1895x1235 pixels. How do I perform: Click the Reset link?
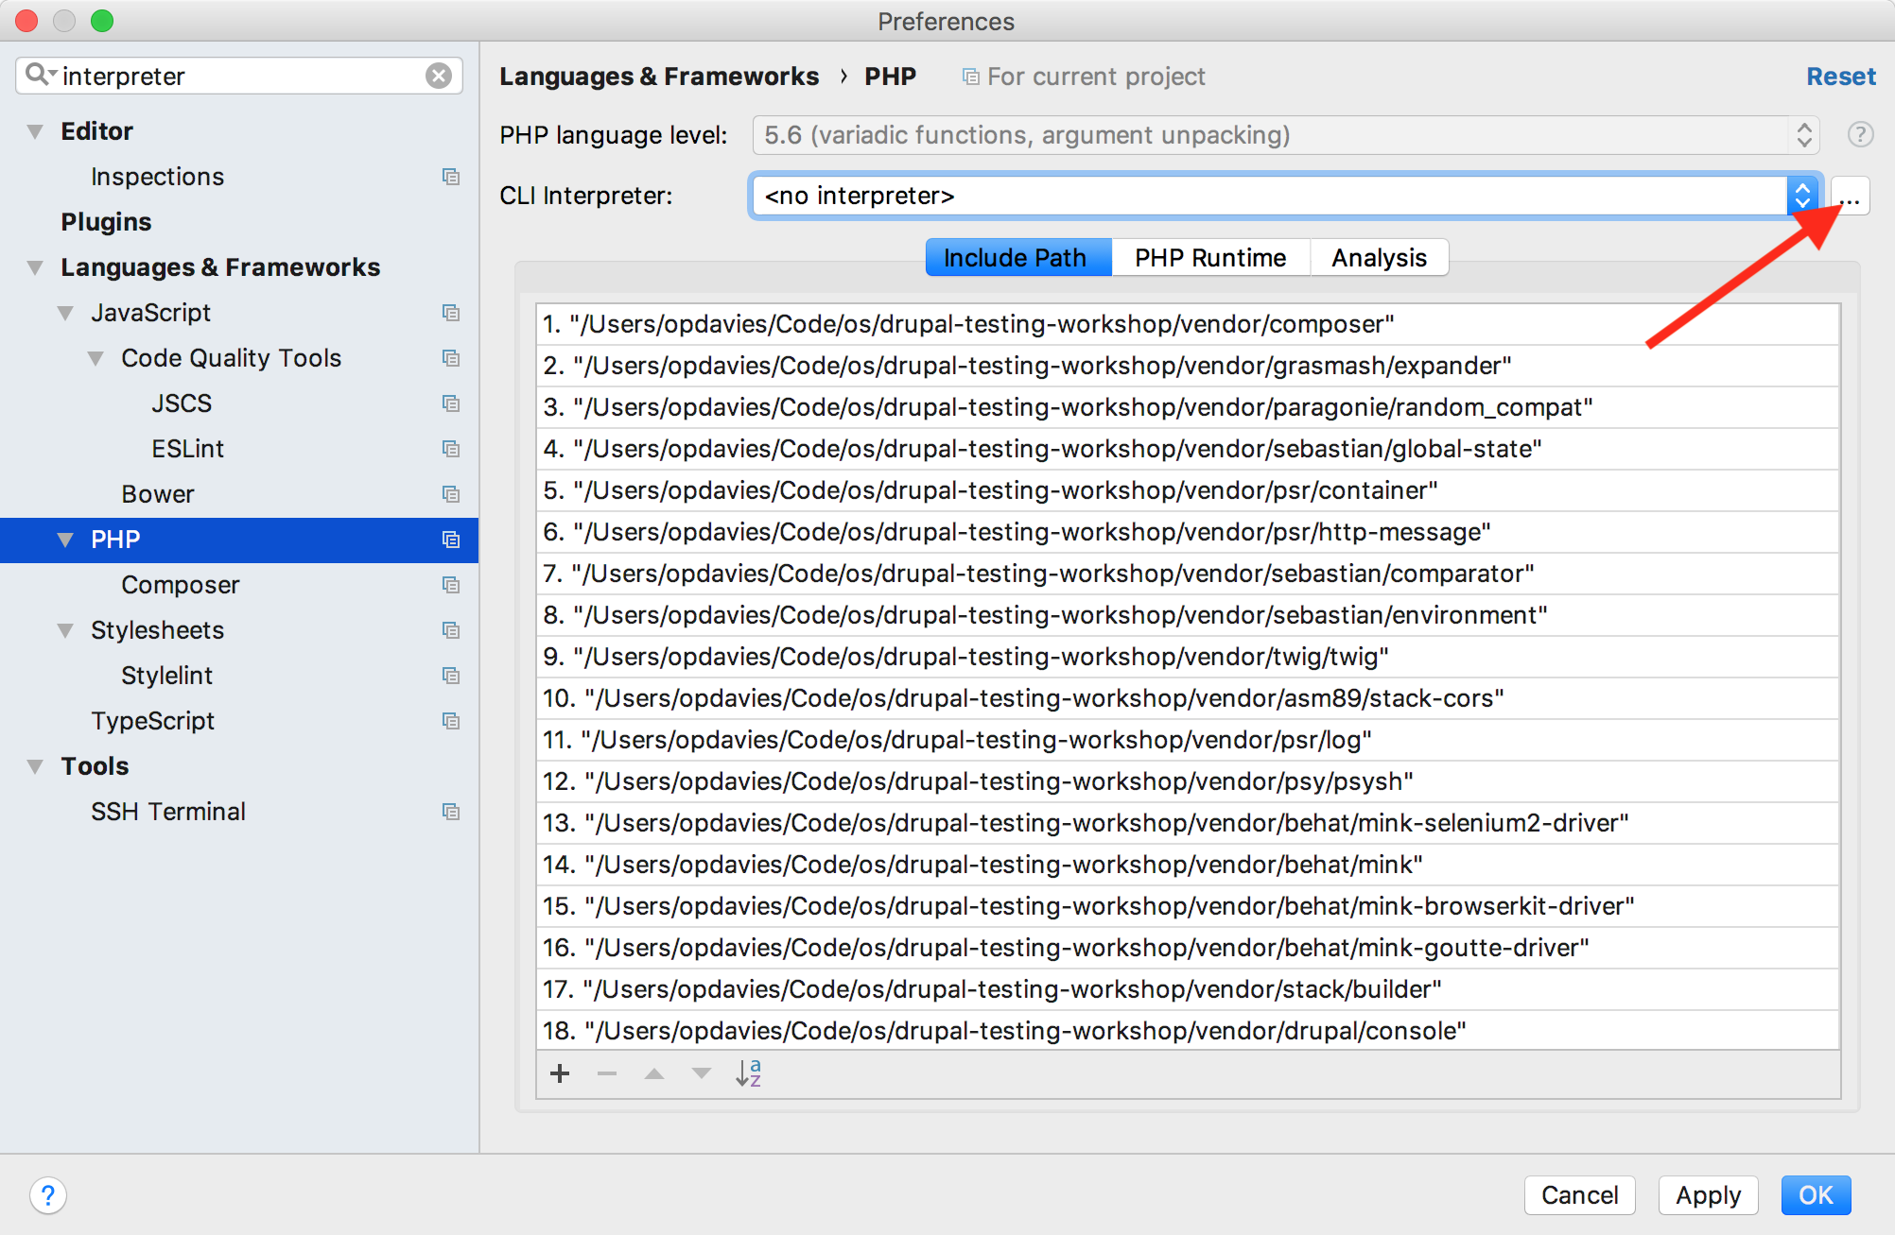[x=1840, y=77]
